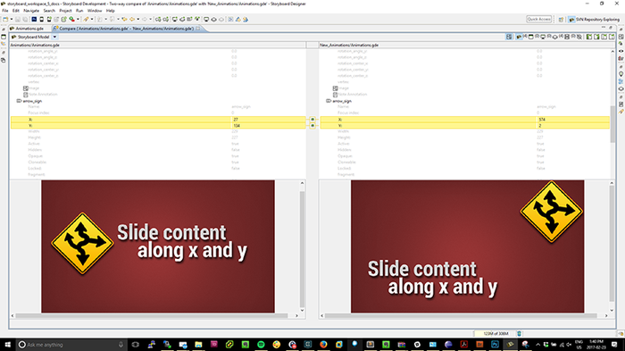Screen dimensions: 625x351
Task: Close the Compare editor tab
Action: coord(198,29)
